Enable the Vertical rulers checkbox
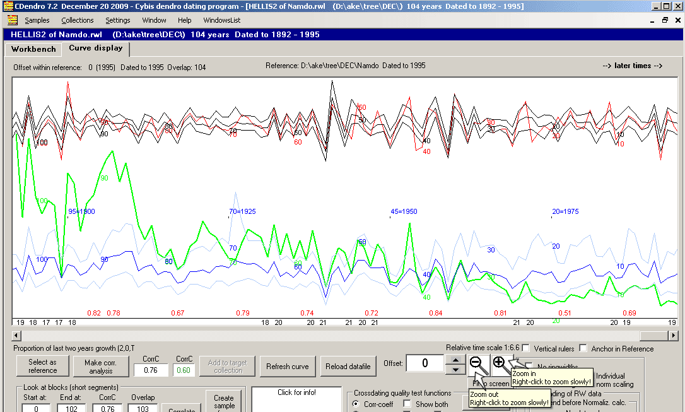Image resolution: width=685 pixels, height=412 pixels. (x=526, y=348)
